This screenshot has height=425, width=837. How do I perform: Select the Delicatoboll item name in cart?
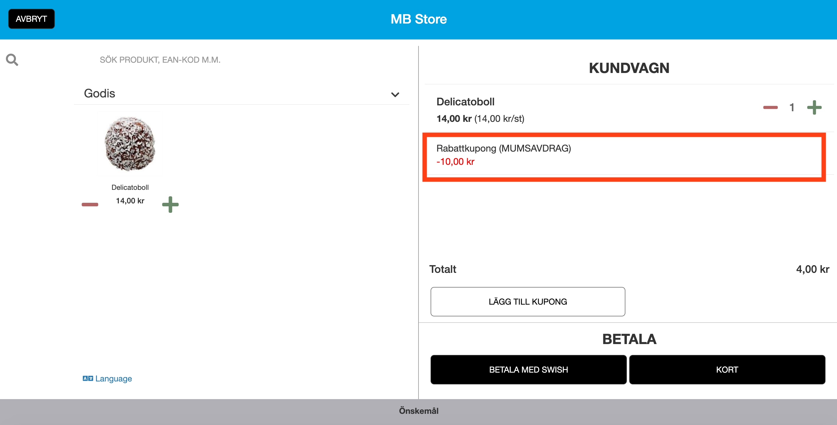[465, 102]
